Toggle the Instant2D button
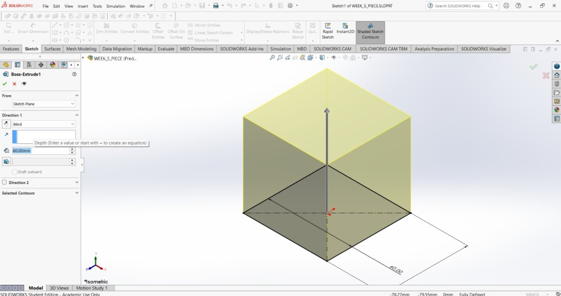 345,29
